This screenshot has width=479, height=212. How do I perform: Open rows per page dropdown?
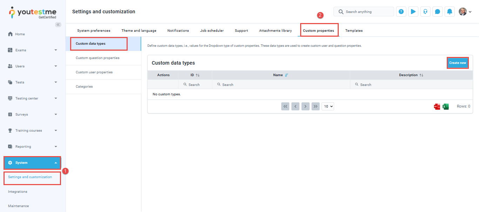tap(328, 107)
